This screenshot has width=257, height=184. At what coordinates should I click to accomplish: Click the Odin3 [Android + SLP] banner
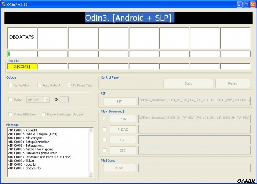(x=128, y=18)
